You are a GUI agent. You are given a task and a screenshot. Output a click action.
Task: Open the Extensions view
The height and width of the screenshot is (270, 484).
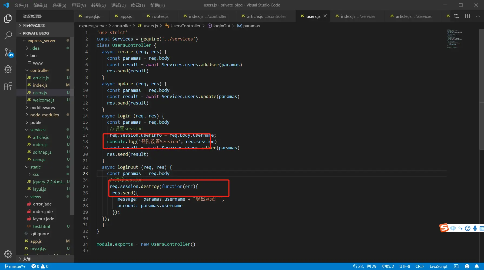[x=8, y=86]
